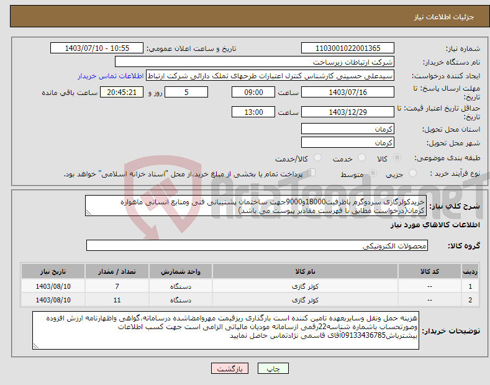This screenshot has height=385, width=490.
Task: Click unit دستگاه in row 2
Action: pyautogui.click(x=181, y=300)
